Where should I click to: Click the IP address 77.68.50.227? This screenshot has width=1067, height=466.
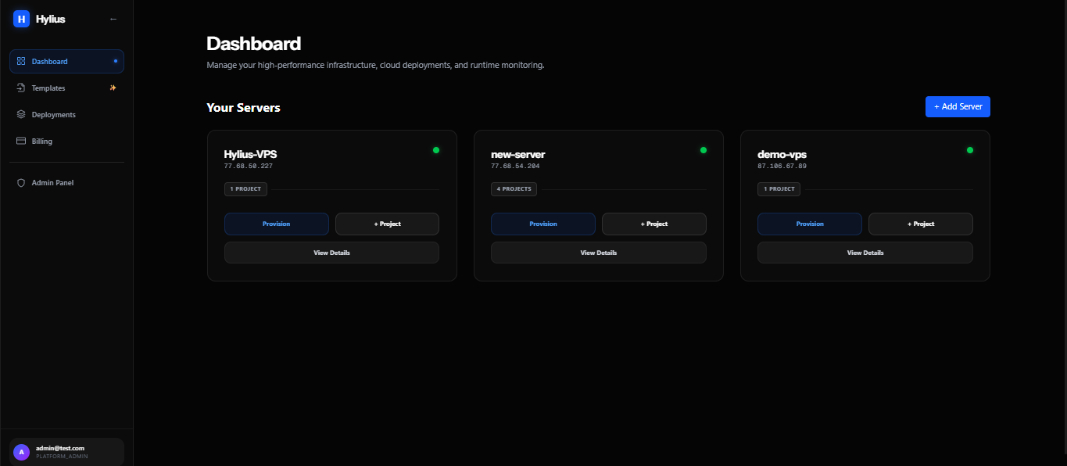pyautogui.click(x=249, y=166)
